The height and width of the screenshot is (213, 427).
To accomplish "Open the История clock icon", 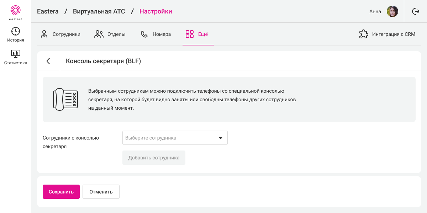I will click(16, 32).
